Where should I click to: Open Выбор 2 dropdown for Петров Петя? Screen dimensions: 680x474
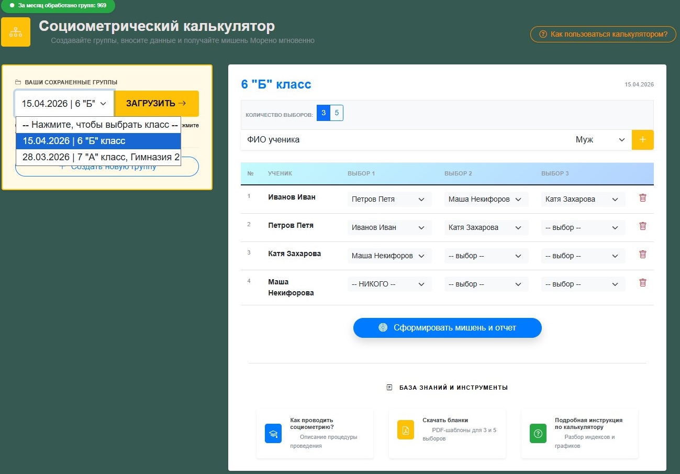pos(486,227)
